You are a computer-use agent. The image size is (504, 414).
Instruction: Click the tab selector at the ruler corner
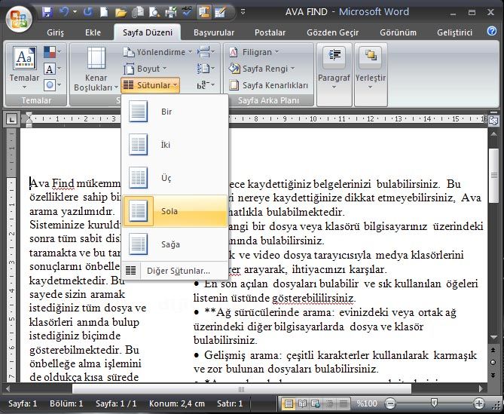point(11,120)
